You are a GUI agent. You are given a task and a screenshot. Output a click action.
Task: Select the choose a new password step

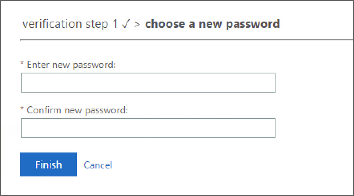pos(212,24)
